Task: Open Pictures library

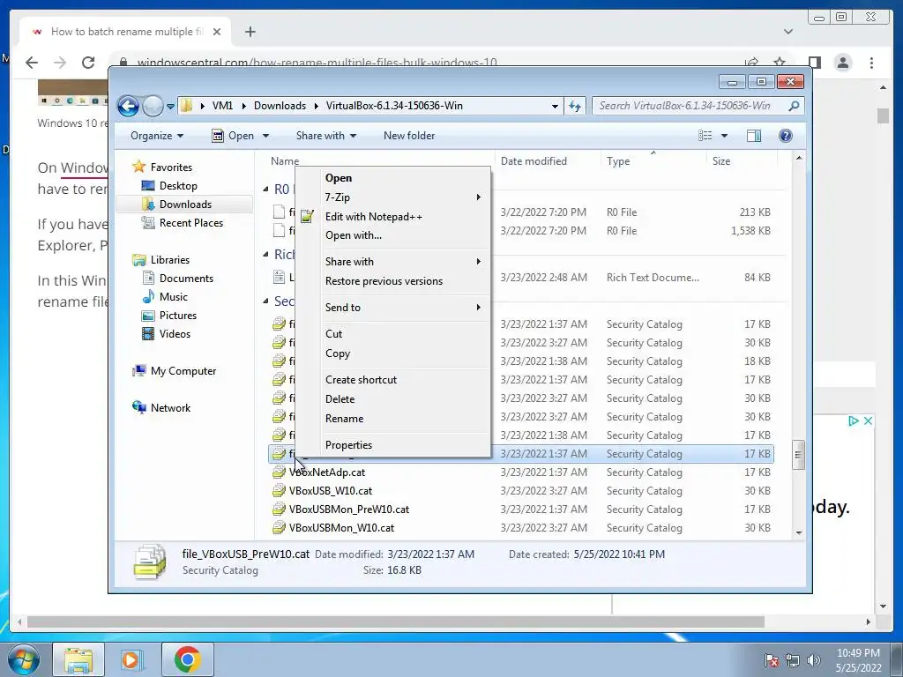Action: 177,316
